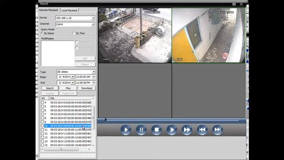The width and height of the screenshot is (284, 160).
Task: Check the box for file number 5
Action: point(43,106)
